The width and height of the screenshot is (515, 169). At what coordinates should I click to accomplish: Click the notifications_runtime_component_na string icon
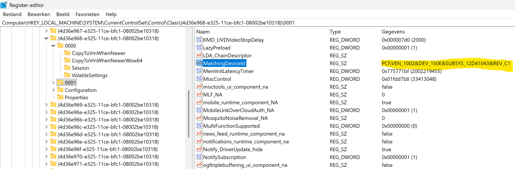[x=199, y=142]
